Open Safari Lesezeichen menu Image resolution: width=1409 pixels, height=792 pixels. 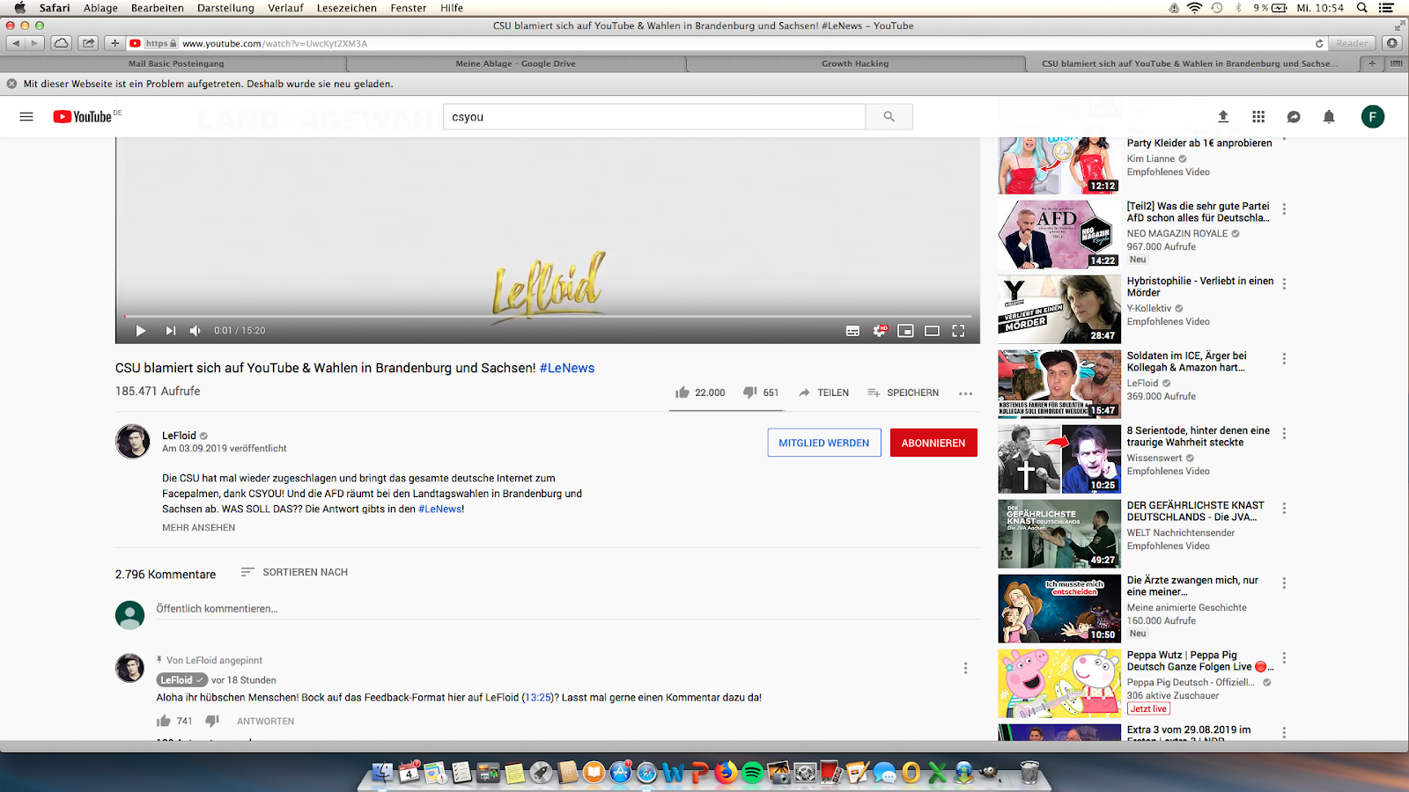(346, 8)
